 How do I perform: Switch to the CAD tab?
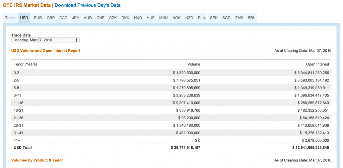tap(63, 18)
